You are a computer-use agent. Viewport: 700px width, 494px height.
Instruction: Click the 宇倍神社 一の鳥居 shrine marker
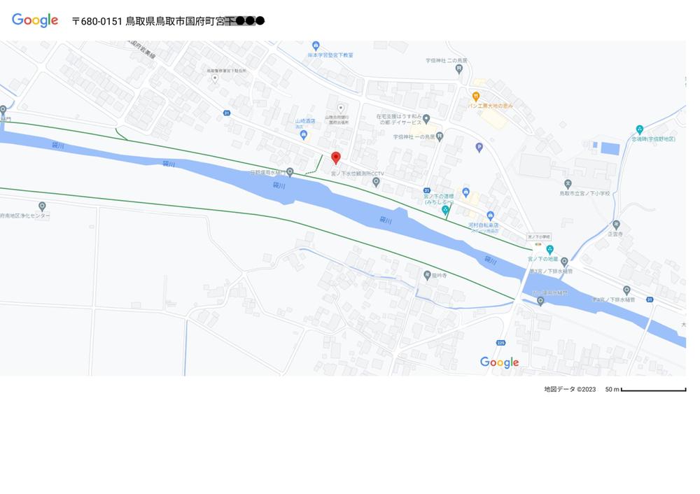(440, 137)
